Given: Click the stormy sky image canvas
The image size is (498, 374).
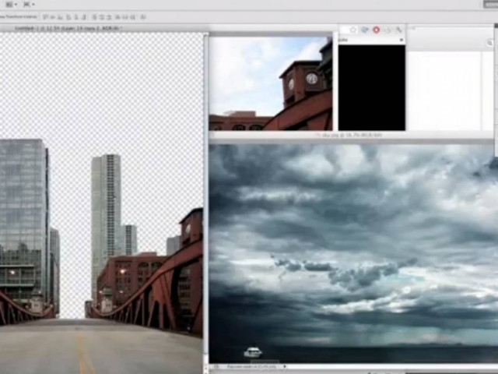Looking at the screenshot, I should 352,249.
